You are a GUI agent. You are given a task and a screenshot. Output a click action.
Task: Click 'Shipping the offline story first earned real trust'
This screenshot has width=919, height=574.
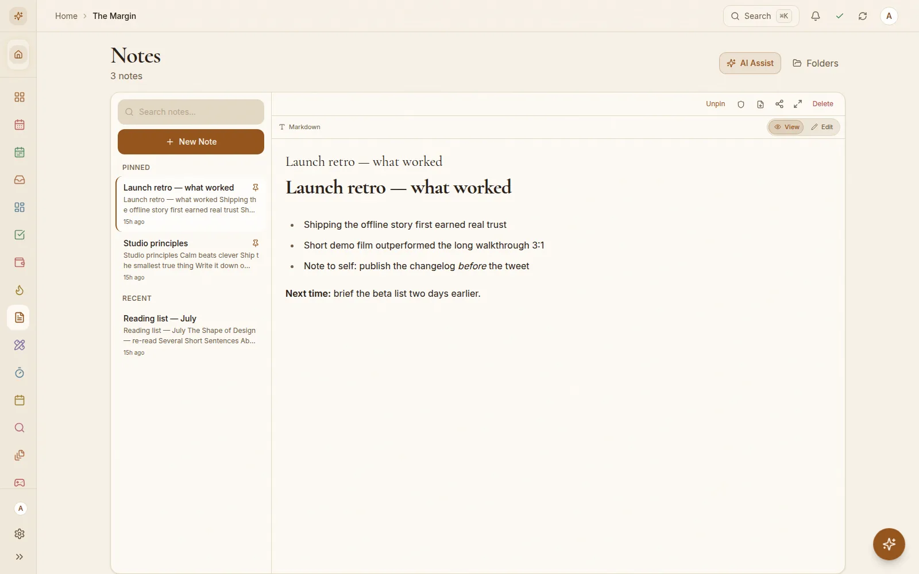pos(405,224)
